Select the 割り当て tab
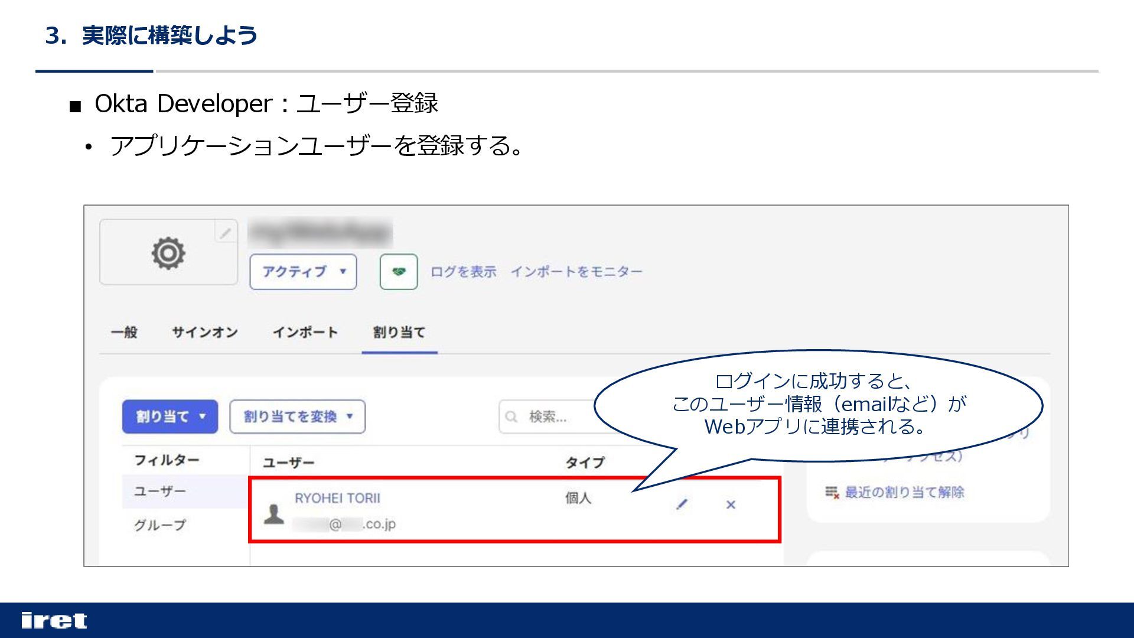The width and height of the screenshot is (1134, 638). click(x=399, y=333)
